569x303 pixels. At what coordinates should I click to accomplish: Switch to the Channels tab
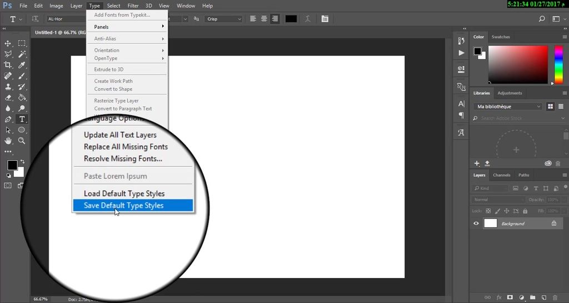tap(502, 175)
